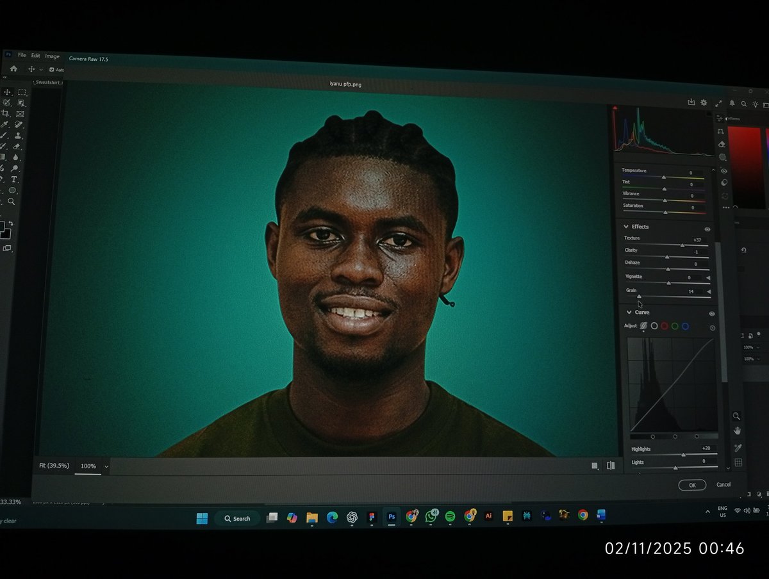Open Move tool preset dropdown arrow
The image size is (769, 579).
click(40, 69)
